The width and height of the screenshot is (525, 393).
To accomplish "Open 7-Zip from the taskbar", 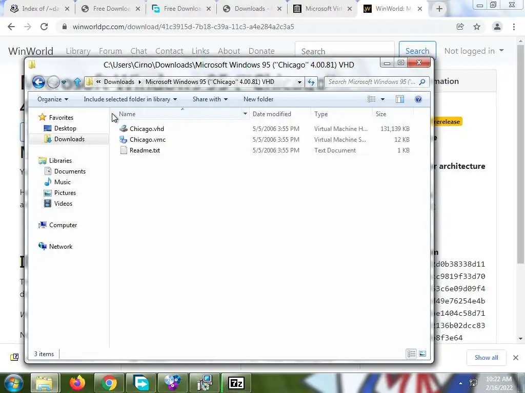I will pos(236,383).
